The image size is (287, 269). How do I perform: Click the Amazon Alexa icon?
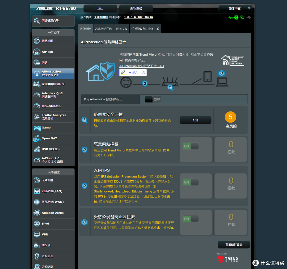click(37, 213)
